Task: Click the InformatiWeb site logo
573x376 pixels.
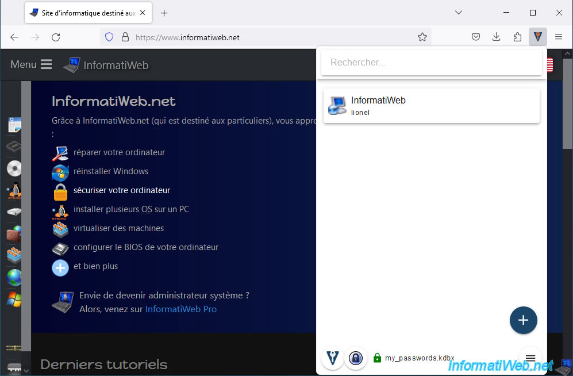Action: [106, 65]
